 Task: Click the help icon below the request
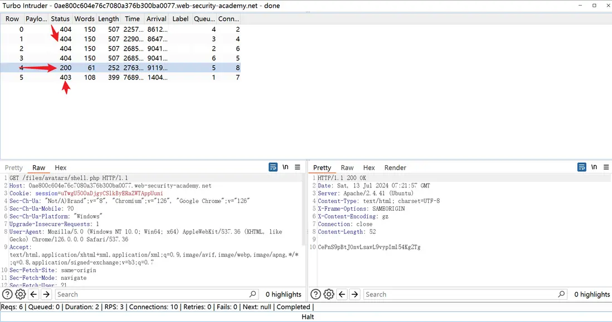[x=7, y=294]
